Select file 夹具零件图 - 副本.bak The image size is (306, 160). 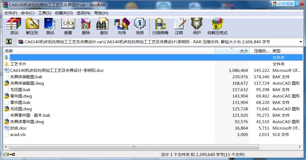30,115
